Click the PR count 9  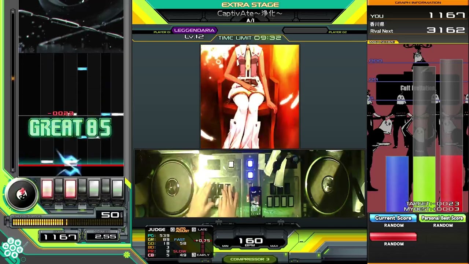[168, 251]
